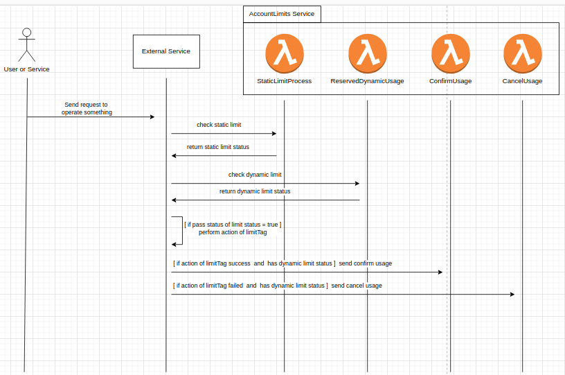Screen dimensions: 565x375
Task: Click the 'Send request to operate something' label
Action: 87,108
